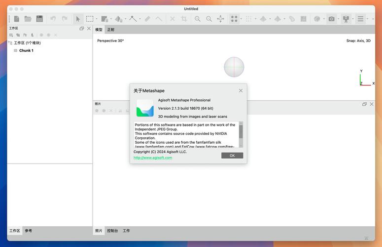Select Chunk 1 in the workspace tree

[x=26, y=50]
